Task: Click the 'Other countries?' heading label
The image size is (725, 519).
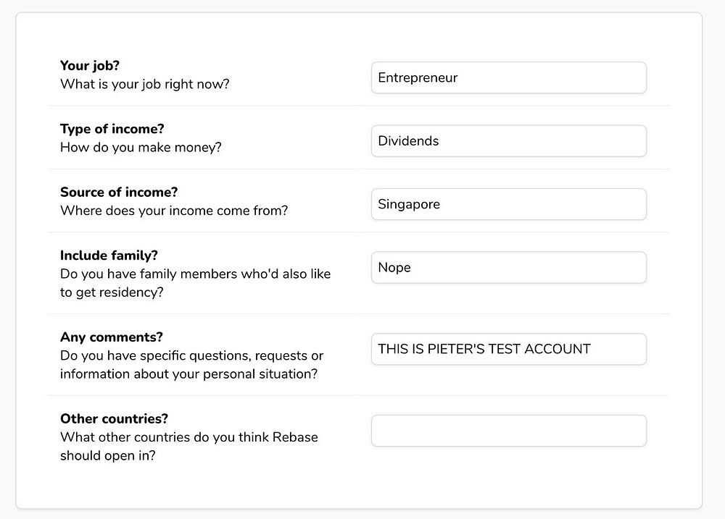Action: 114,418
